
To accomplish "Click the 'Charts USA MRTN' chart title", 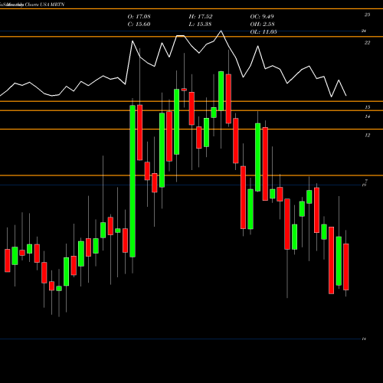I will point(44,5).
